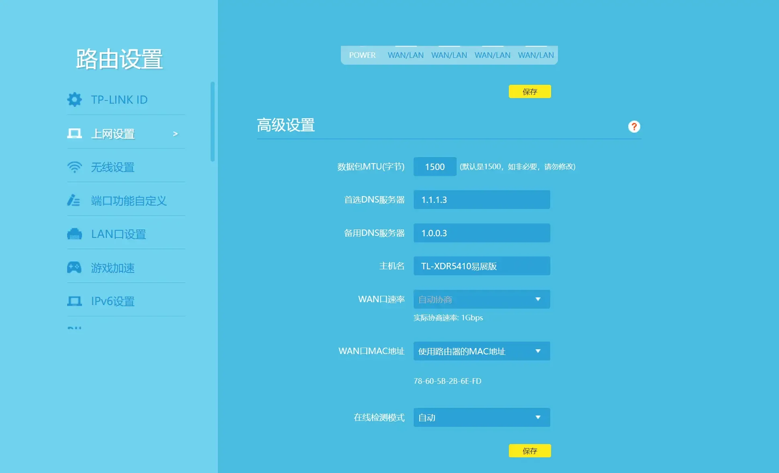Click the IPv6设置 screen icon
Image resolution: width=779 pixels, height=473 pixels.
[75, 301]
